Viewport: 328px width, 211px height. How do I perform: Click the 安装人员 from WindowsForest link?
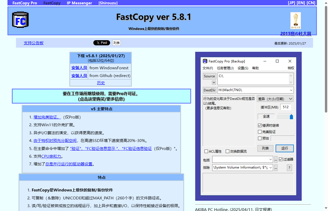pyautogui.click(x=79, y=67)
